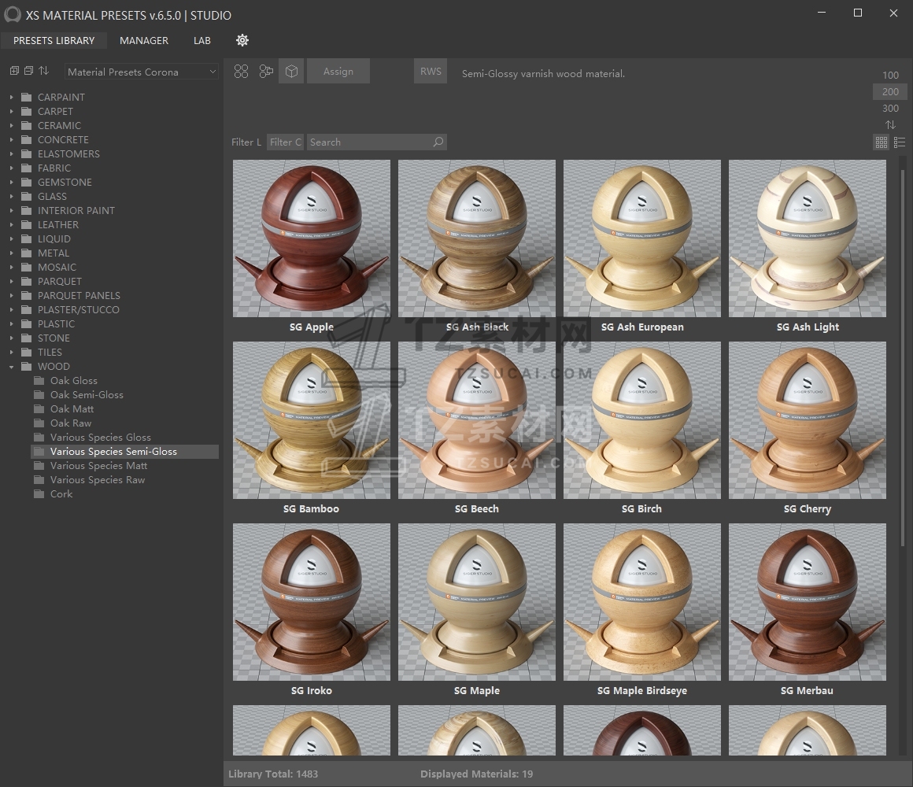Select the LEATHER folder

[57, 225]
